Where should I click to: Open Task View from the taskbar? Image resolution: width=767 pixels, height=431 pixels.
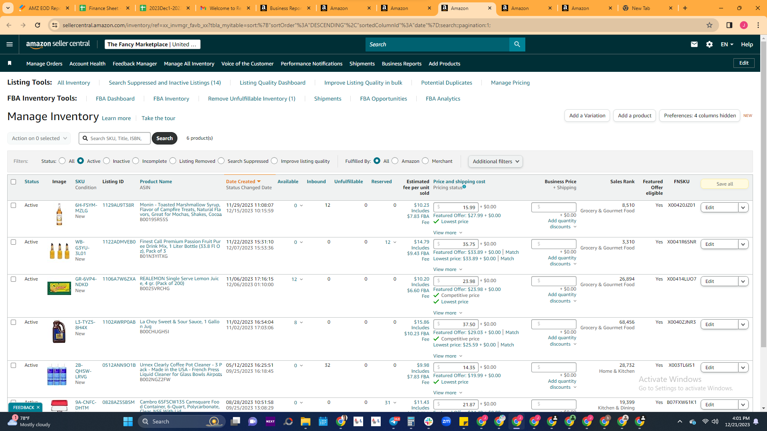click(235, 421)
